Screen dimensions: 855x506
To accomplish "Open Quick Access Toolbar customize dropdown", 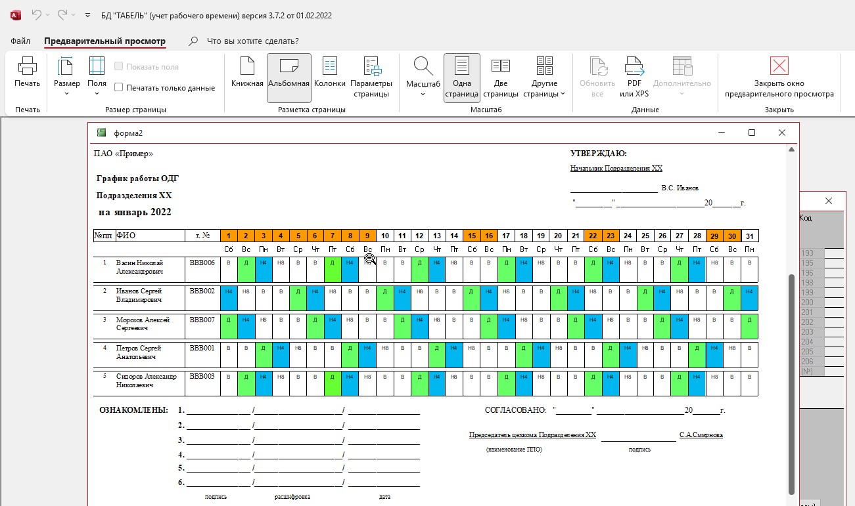I will pyautogui.click(x=89, y=14).
